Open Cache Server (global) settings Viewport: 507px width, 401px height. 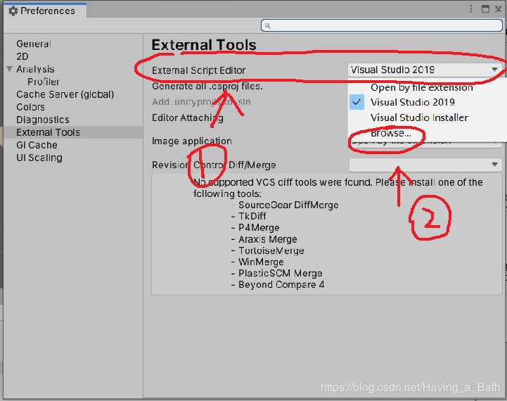pyautogui.click(x=65, y=94)
